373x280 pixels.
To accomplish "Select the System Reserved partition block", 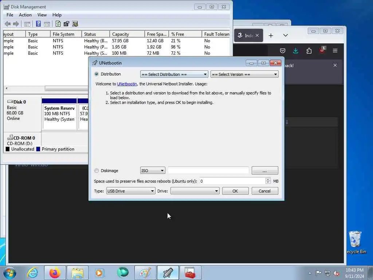I will click(x=59, y=113).
